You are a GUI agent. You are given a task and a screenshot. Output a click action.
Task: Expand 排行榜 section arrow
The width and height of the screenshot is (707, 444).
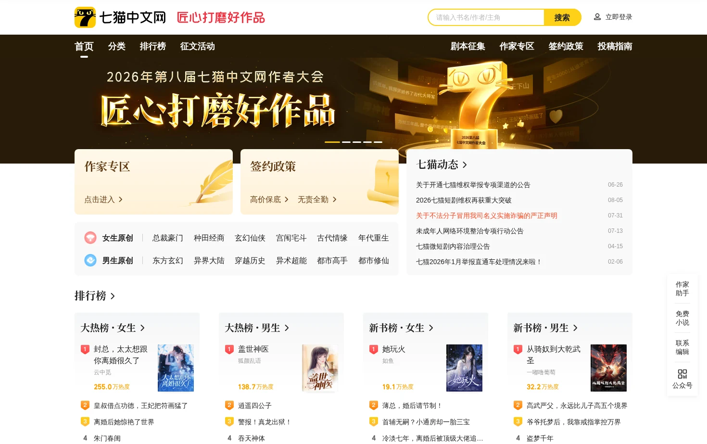tap(113, 296)
